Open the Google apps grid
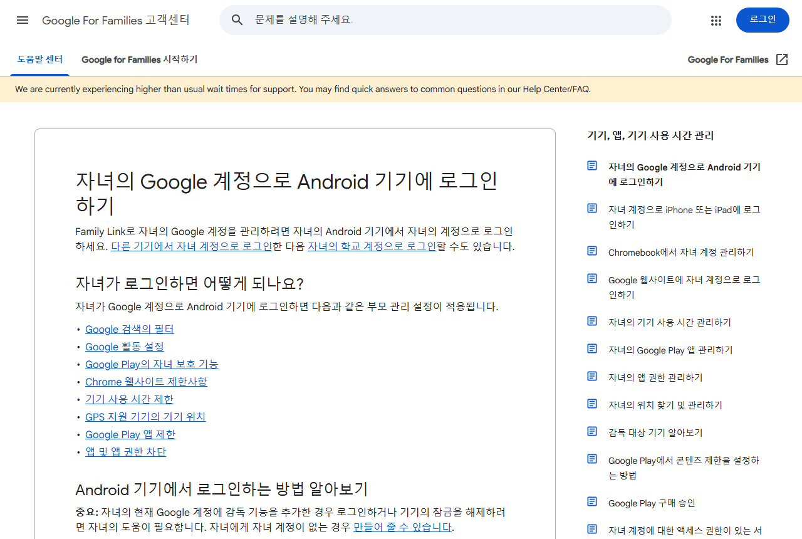Viewport: 802px width, 539px height. (716, 21)
